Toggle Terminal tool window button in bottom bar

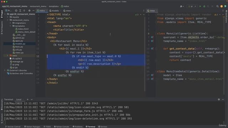click(x=90, y=127)
